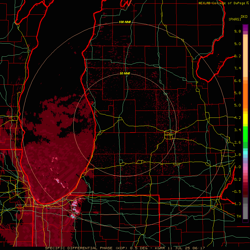The width and height of the screenshot is (250, 250).
Task: Click the 1.0 value on the scale
Action: point(237,167)
